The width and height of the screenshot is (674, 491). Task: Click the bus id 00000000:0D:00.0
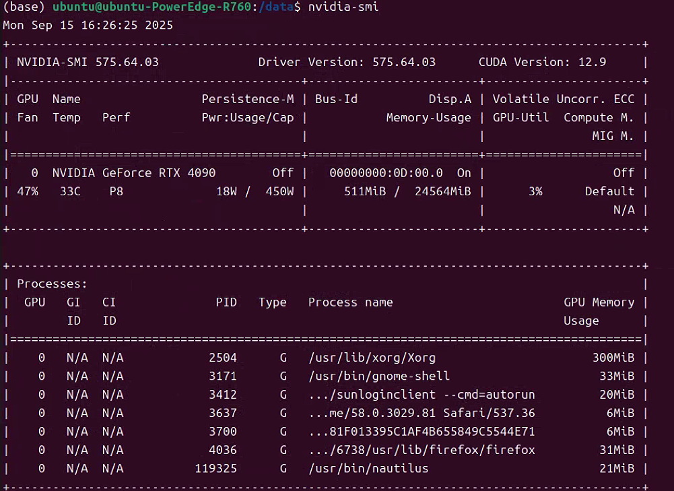point(386,173)
